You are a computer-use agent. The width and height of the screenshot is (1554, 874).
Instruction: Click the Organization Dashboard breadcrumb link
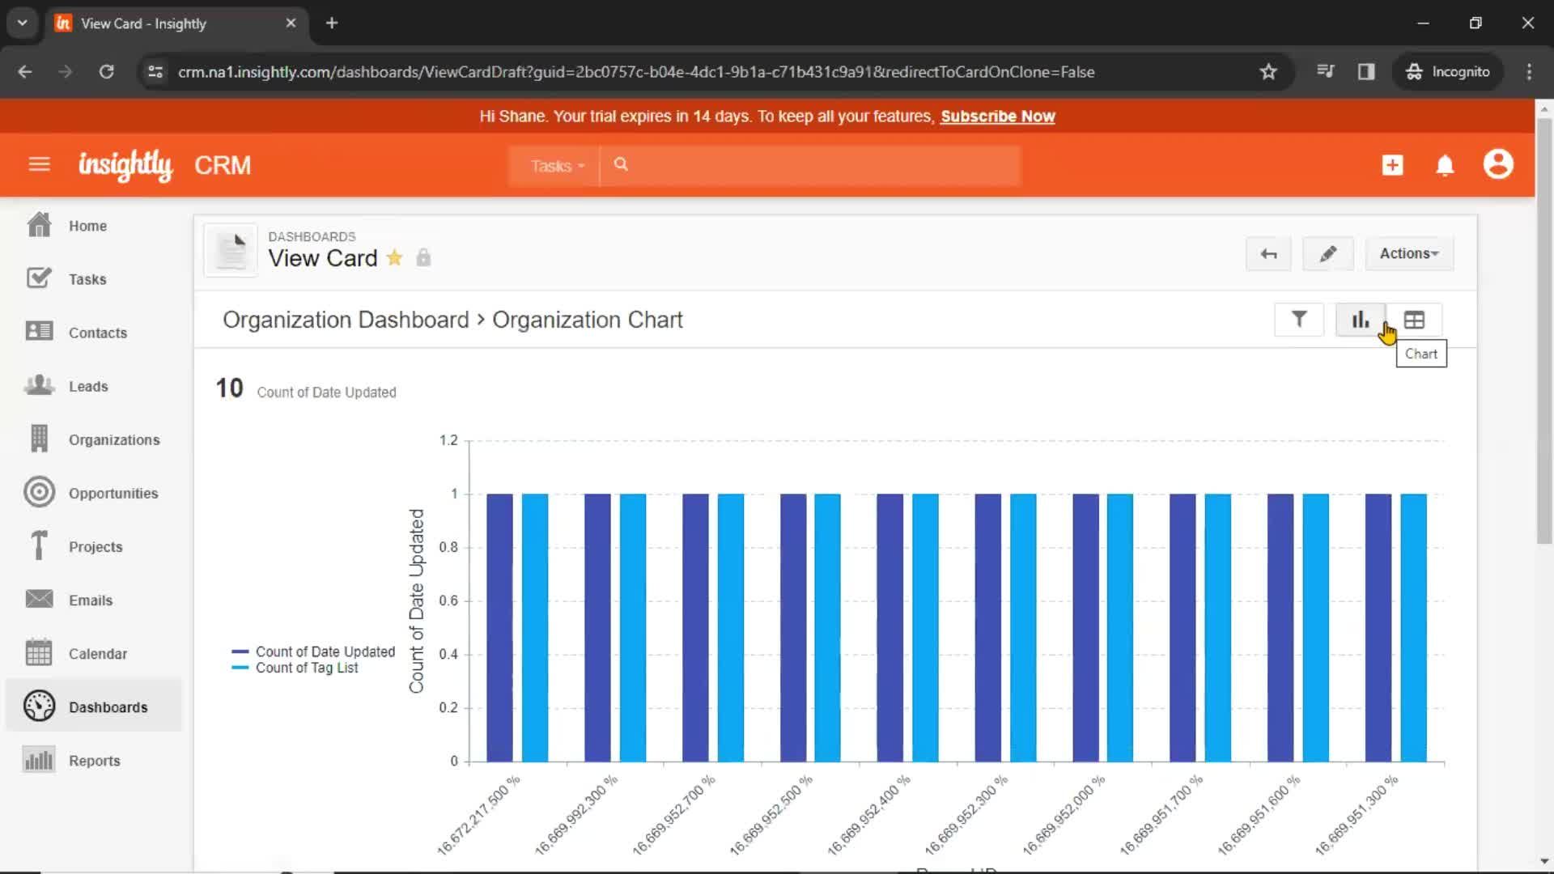346,319
